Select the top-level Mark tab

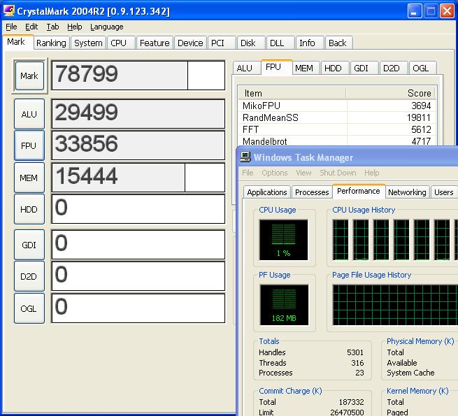(17, 42)
